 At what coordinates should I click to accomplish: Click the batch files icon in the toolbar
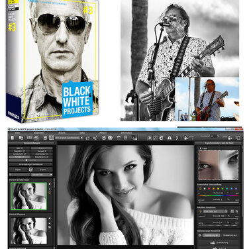point(21,138)
